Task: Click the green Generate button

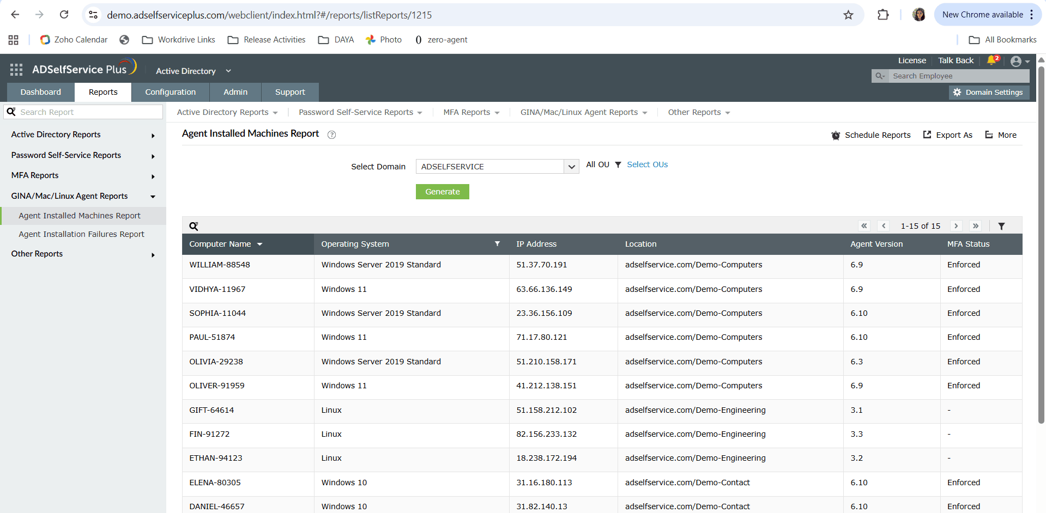Action: pos(443,192)
